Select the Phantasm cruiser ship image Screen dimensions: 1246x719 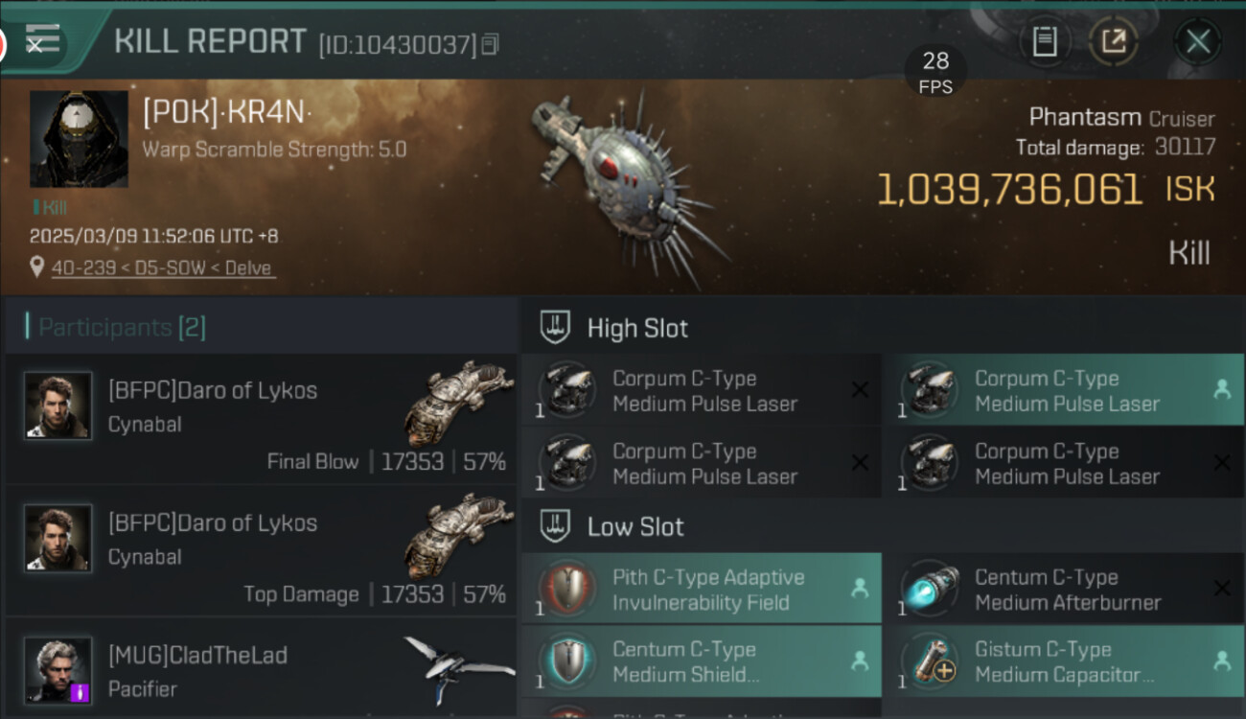628,182
